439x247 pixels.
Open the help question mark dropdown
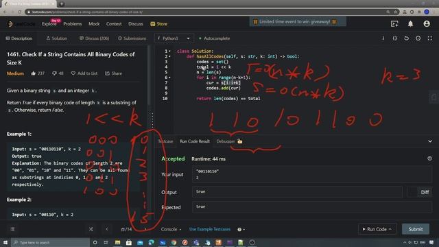pyautogui.click(x=241, y=229)
